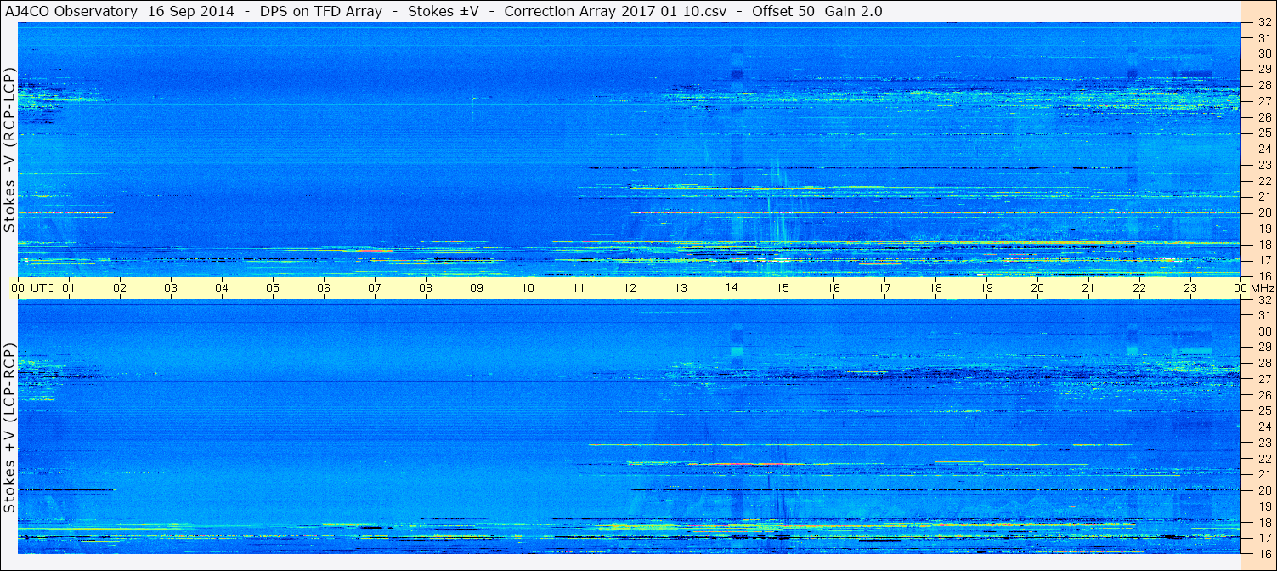Select hour 23 on UTC time axis
This screenshot has height=571, width=1277.
tap(1189, 288)
